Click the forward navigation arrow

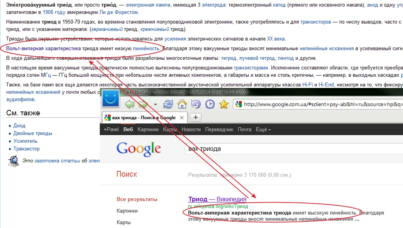pos(143,104)
